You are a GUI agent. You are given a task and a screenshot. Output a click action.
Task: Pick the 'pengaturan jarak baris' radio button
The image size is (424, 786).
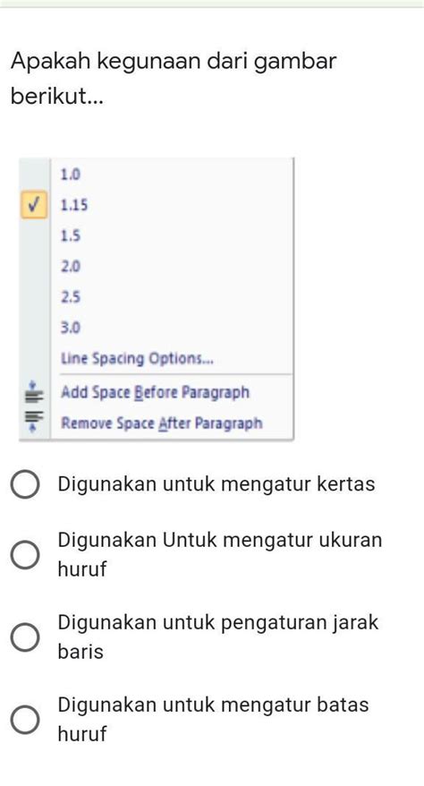[x=25, y=637]
